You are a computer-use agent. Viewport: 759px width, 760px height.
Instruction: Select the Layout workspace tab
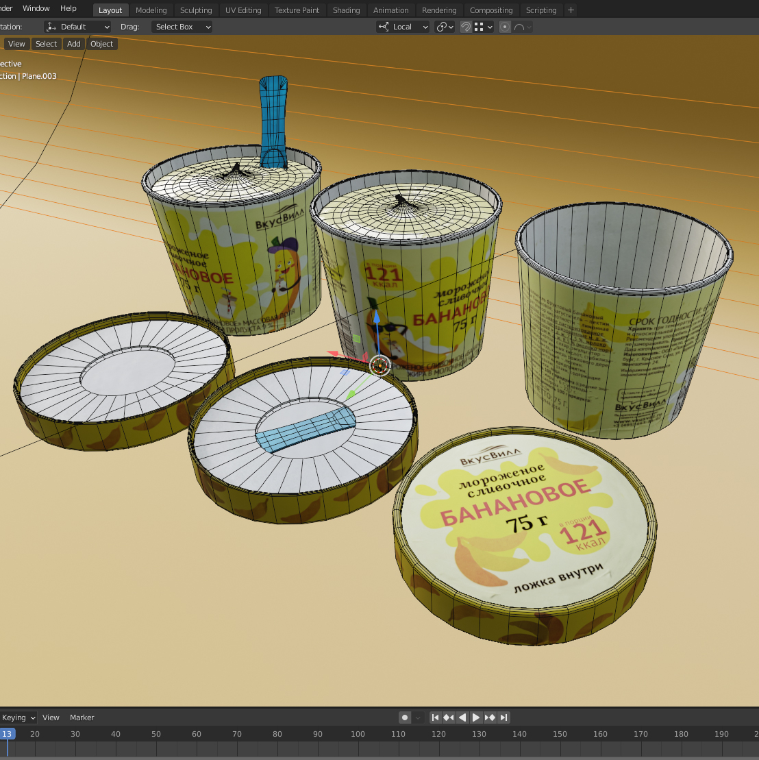pos(110,10)
